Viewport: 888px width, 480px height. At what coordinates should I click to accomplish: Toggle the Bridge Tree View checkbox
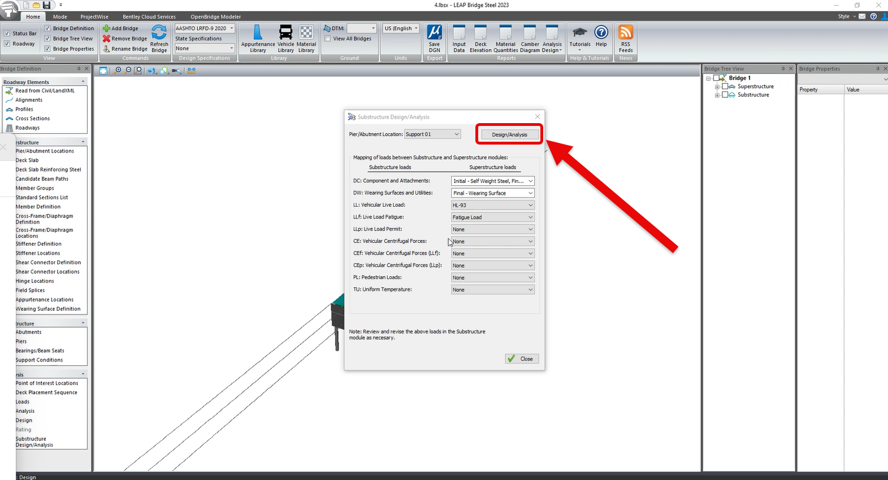tap(47, 38)
